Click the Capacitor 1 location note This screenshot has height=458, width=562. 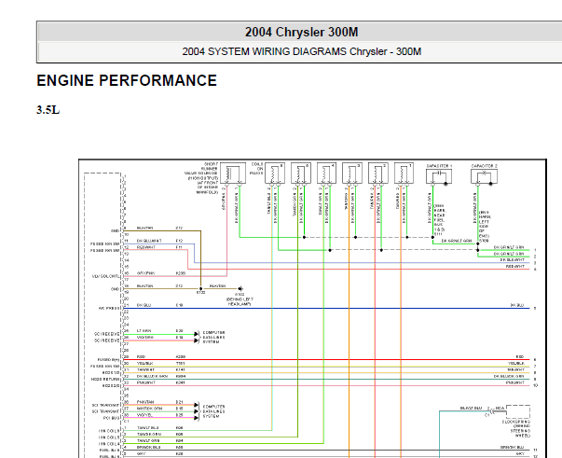439,220
